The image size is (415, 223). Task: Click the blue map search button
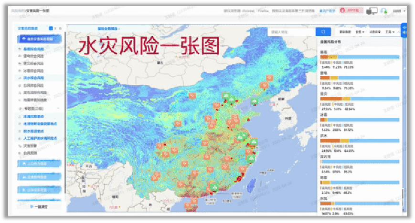(x=323, y=32)
